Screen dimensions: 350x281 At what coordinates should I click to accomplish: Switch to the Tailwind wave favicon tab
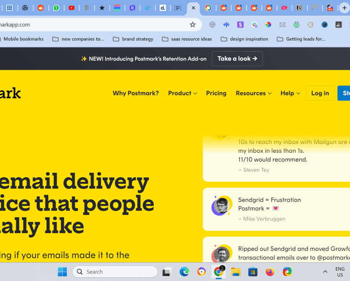[x=147, y=8]
